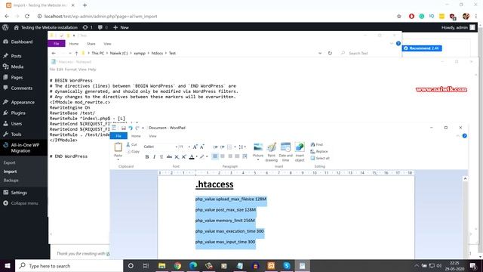Save the document via WordPad quick access icon
Viewport: 483px width, 272px height.
click(124, 128)
